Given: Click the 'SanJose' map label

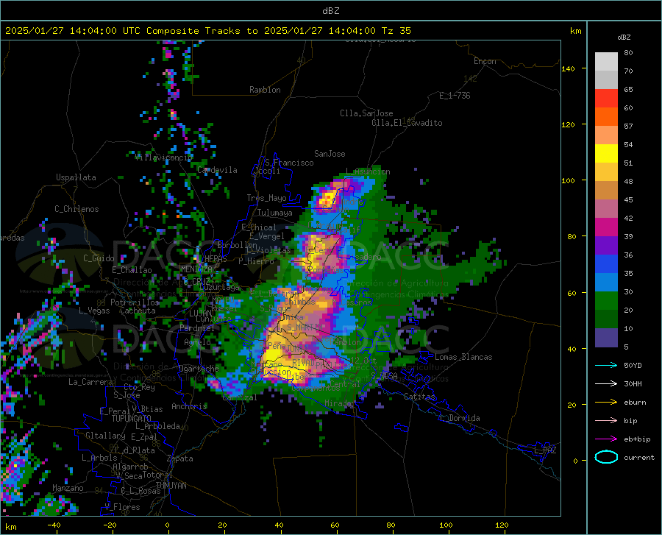Looking at the screenshot, I should 330,154.
